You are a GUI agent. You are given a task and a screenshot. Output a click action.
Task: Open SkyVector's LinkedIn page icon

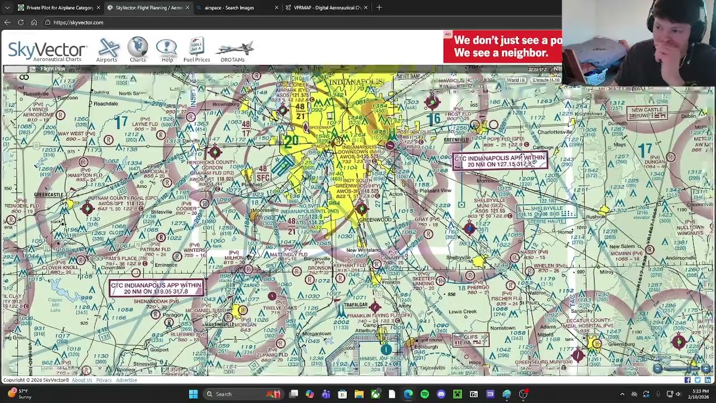point(708,380)
